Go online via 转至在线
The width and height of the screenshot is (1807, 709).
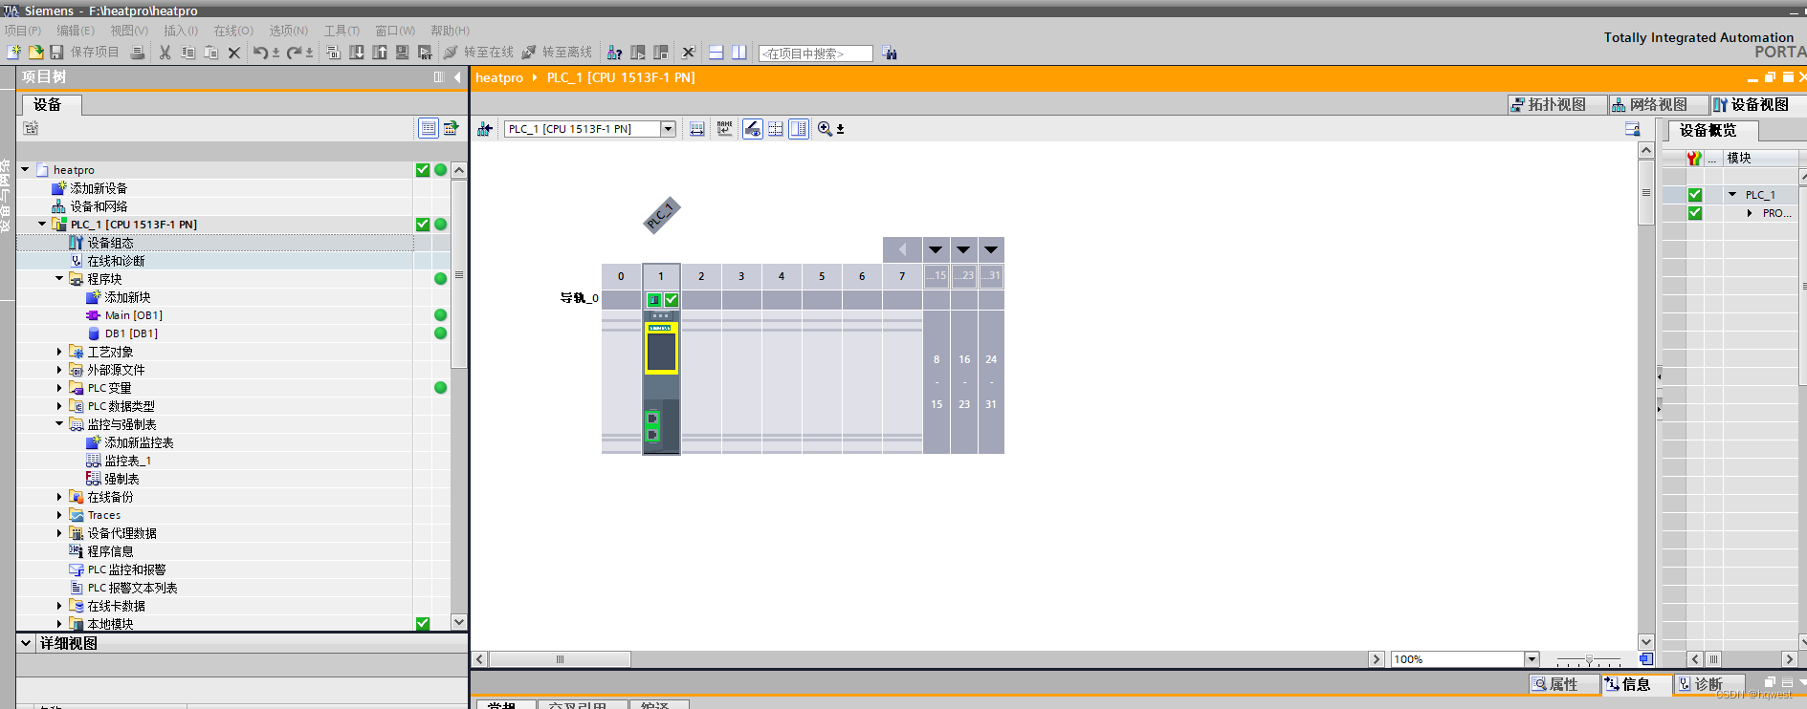pos(478,53)
